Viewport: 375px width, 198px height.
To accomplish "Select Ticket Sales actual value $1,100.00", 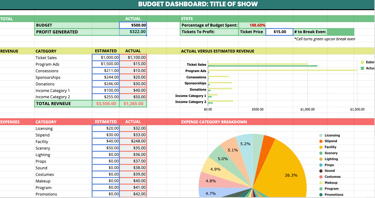I will click(133, 57).
